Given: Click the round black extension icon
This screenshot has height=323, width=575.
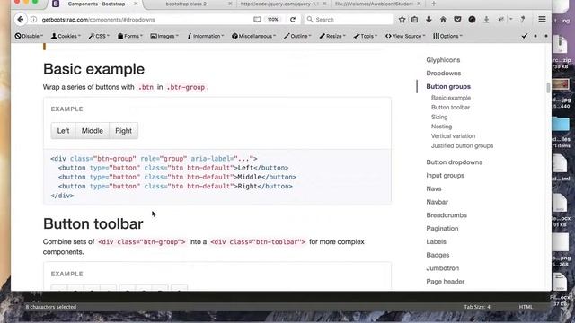Looking at the screenshot, I should click(472, 20).
